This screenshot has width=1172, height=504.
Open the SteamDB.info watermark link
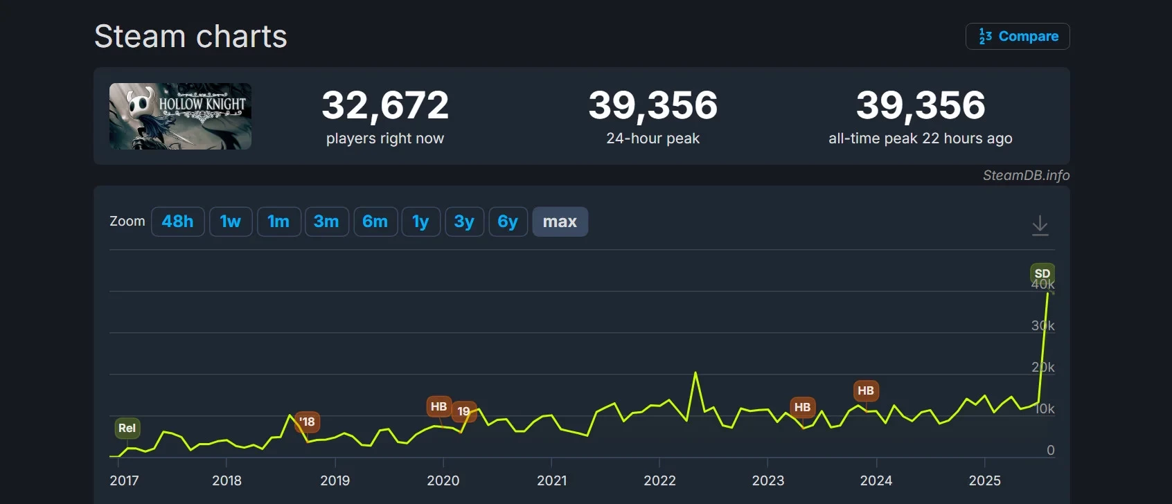pos(1026,176)
